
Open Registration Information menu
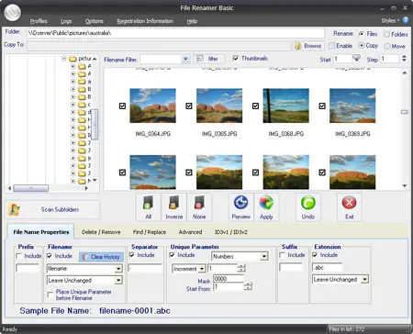coord(145,21)
